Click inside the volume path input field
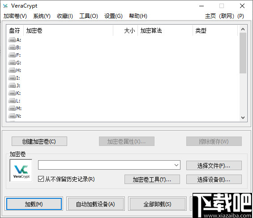This screenshot has height=218, width=253. [106, 165]
